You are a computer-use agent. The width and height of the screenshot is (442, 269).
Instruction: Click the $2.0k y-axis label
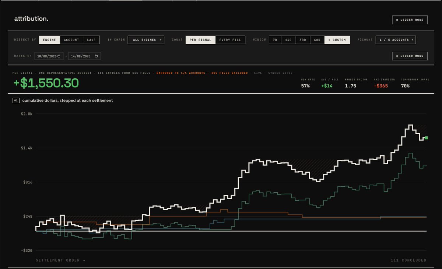tap(27, 114)
